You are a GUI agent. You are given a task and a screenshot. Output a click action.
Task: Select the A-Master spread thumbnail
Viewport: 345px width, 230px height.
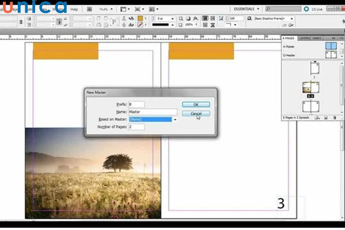pos(331,46)
